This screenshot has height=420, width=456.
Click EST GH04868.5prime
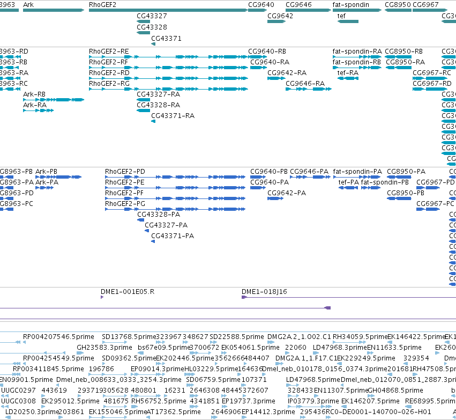(395, 390)
